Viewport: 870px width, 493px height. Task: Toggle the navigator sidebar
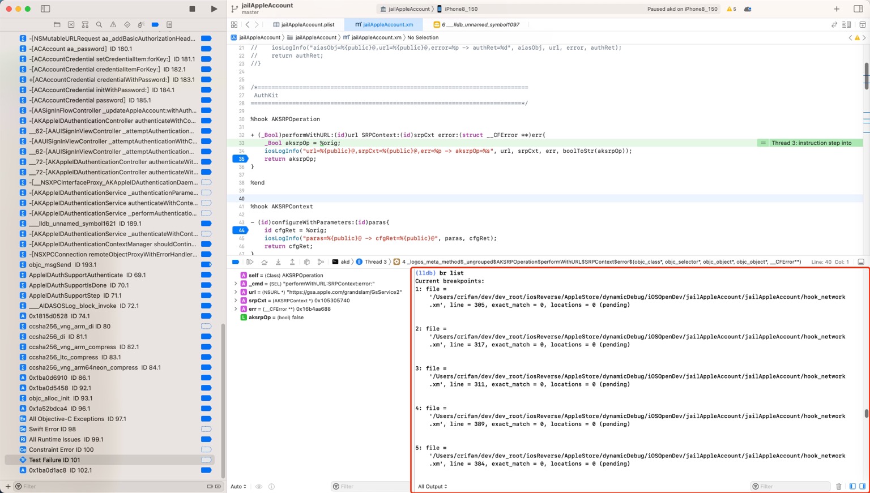point(45,9)
